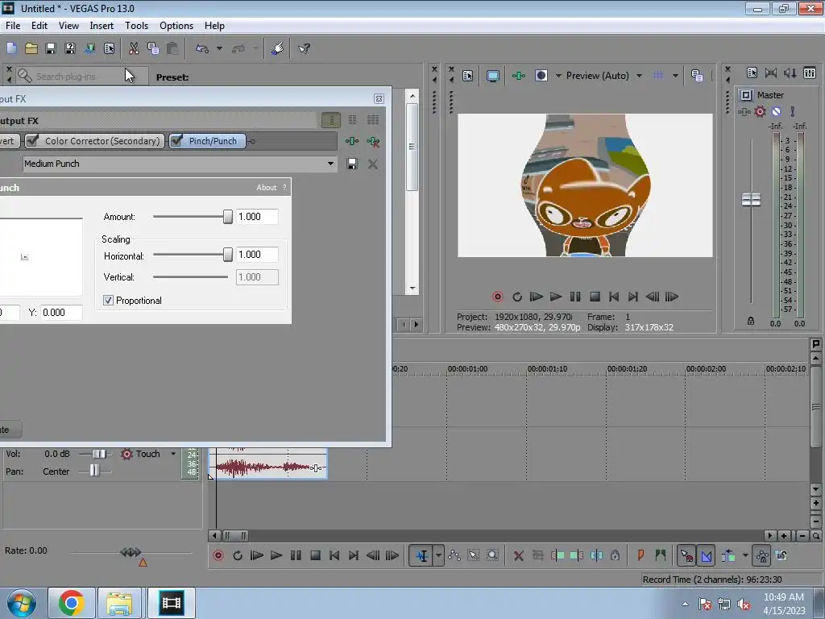Click the About link in Pinch/Punch
The width and height of the screenshot is (825, 619).
266,187
